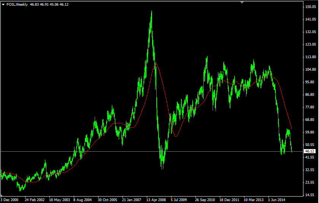
Task: Click the 21 Jan 2007 date label
Action: 132,200
